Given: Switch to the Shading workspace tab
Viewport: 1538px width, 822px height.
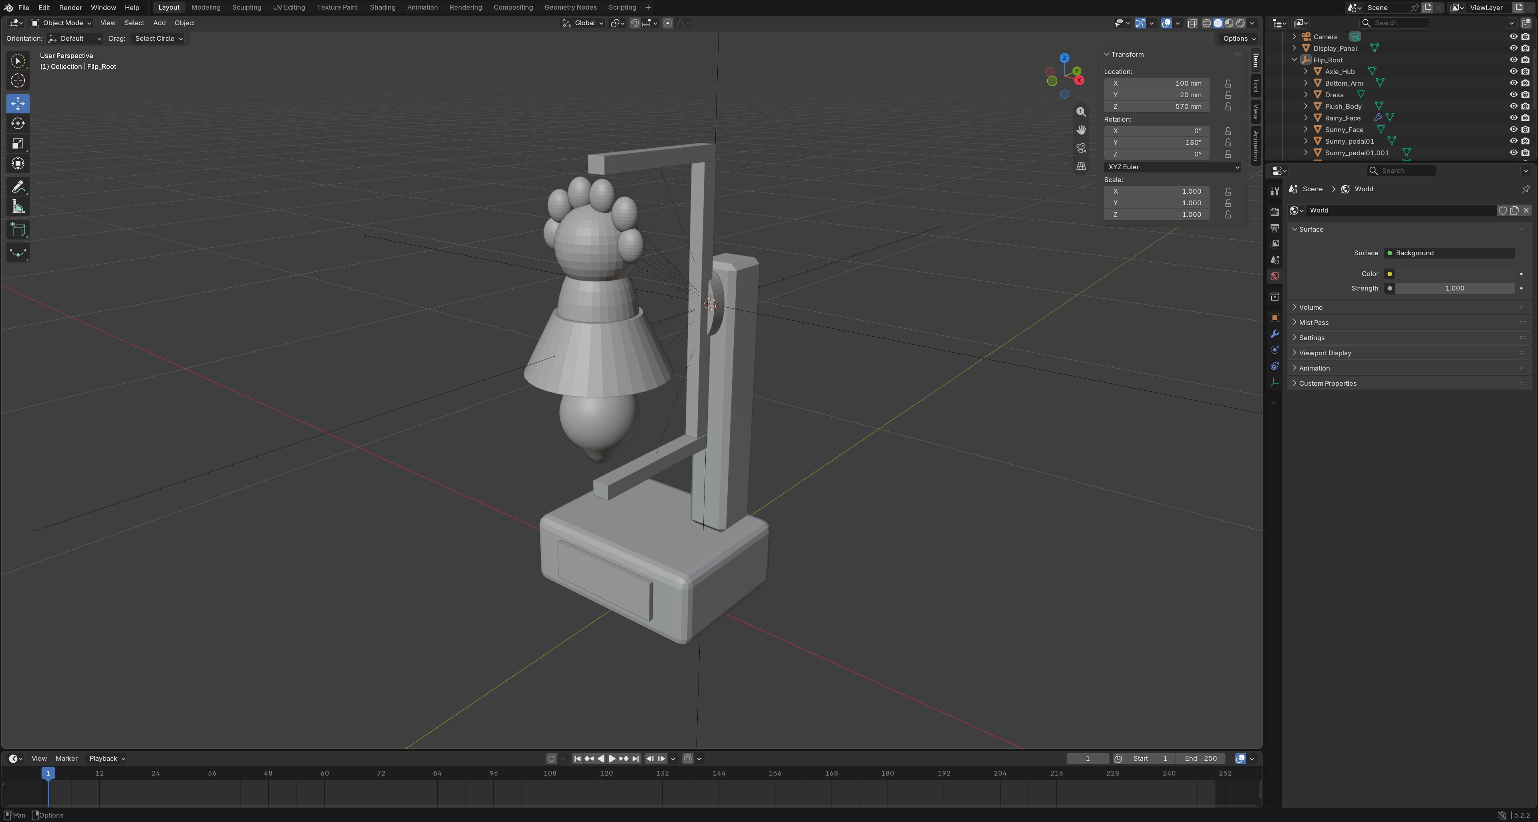Looking at the screenshot, I should (x=383, y=7).
